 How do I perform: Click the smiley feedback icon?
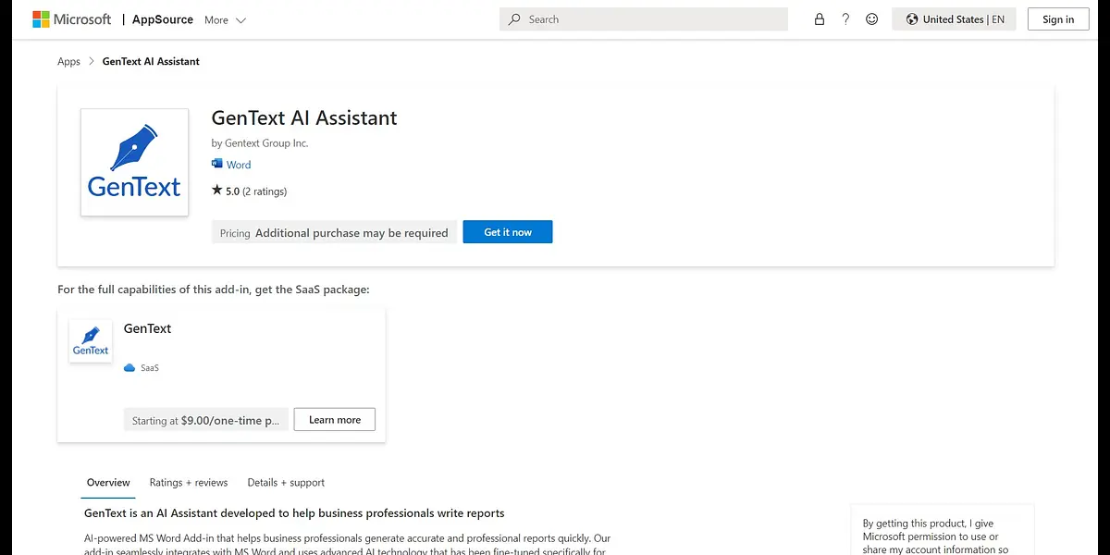(x=871, y=19)
